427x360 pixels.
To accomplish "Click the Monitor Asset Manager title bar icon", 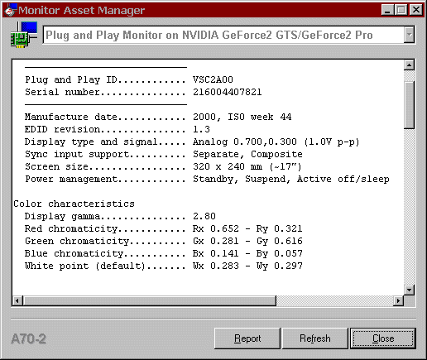I will 11,10.
